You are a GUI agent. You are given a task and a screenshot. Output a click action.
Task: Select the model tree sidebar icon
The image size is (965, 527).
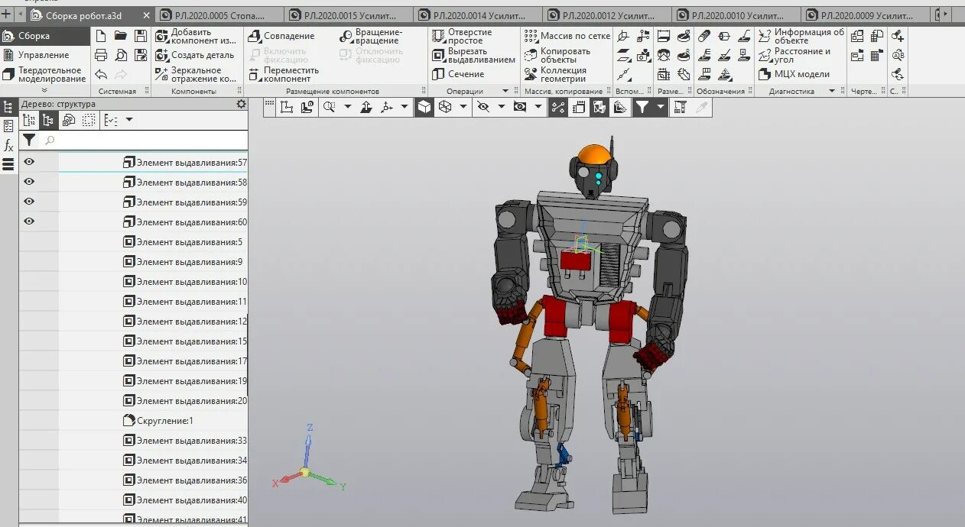pos(8,108)
